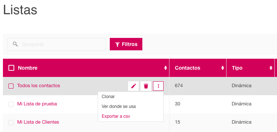Delete Todos los contactos via trash icon
This screenshot has height=132, width=277.
coord(146,86)
